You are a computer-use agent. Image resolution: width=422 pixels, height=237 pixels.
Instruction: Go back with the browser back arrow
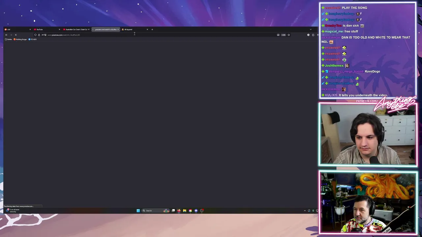coord(6,35)
